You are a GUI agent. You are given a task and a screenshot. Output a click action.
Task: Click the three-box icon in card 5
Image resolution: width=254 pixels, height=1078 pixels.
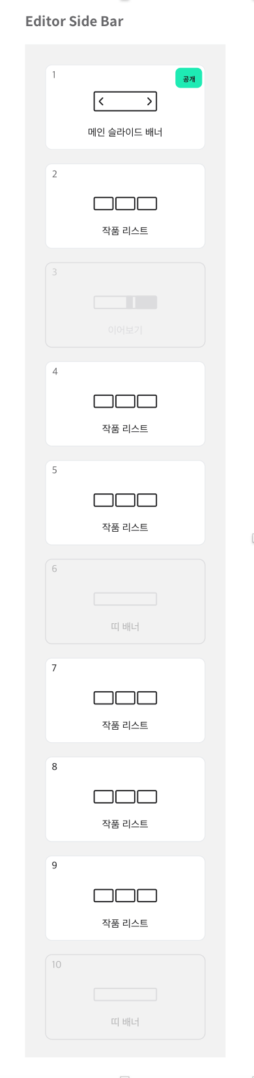click(125, 500)
